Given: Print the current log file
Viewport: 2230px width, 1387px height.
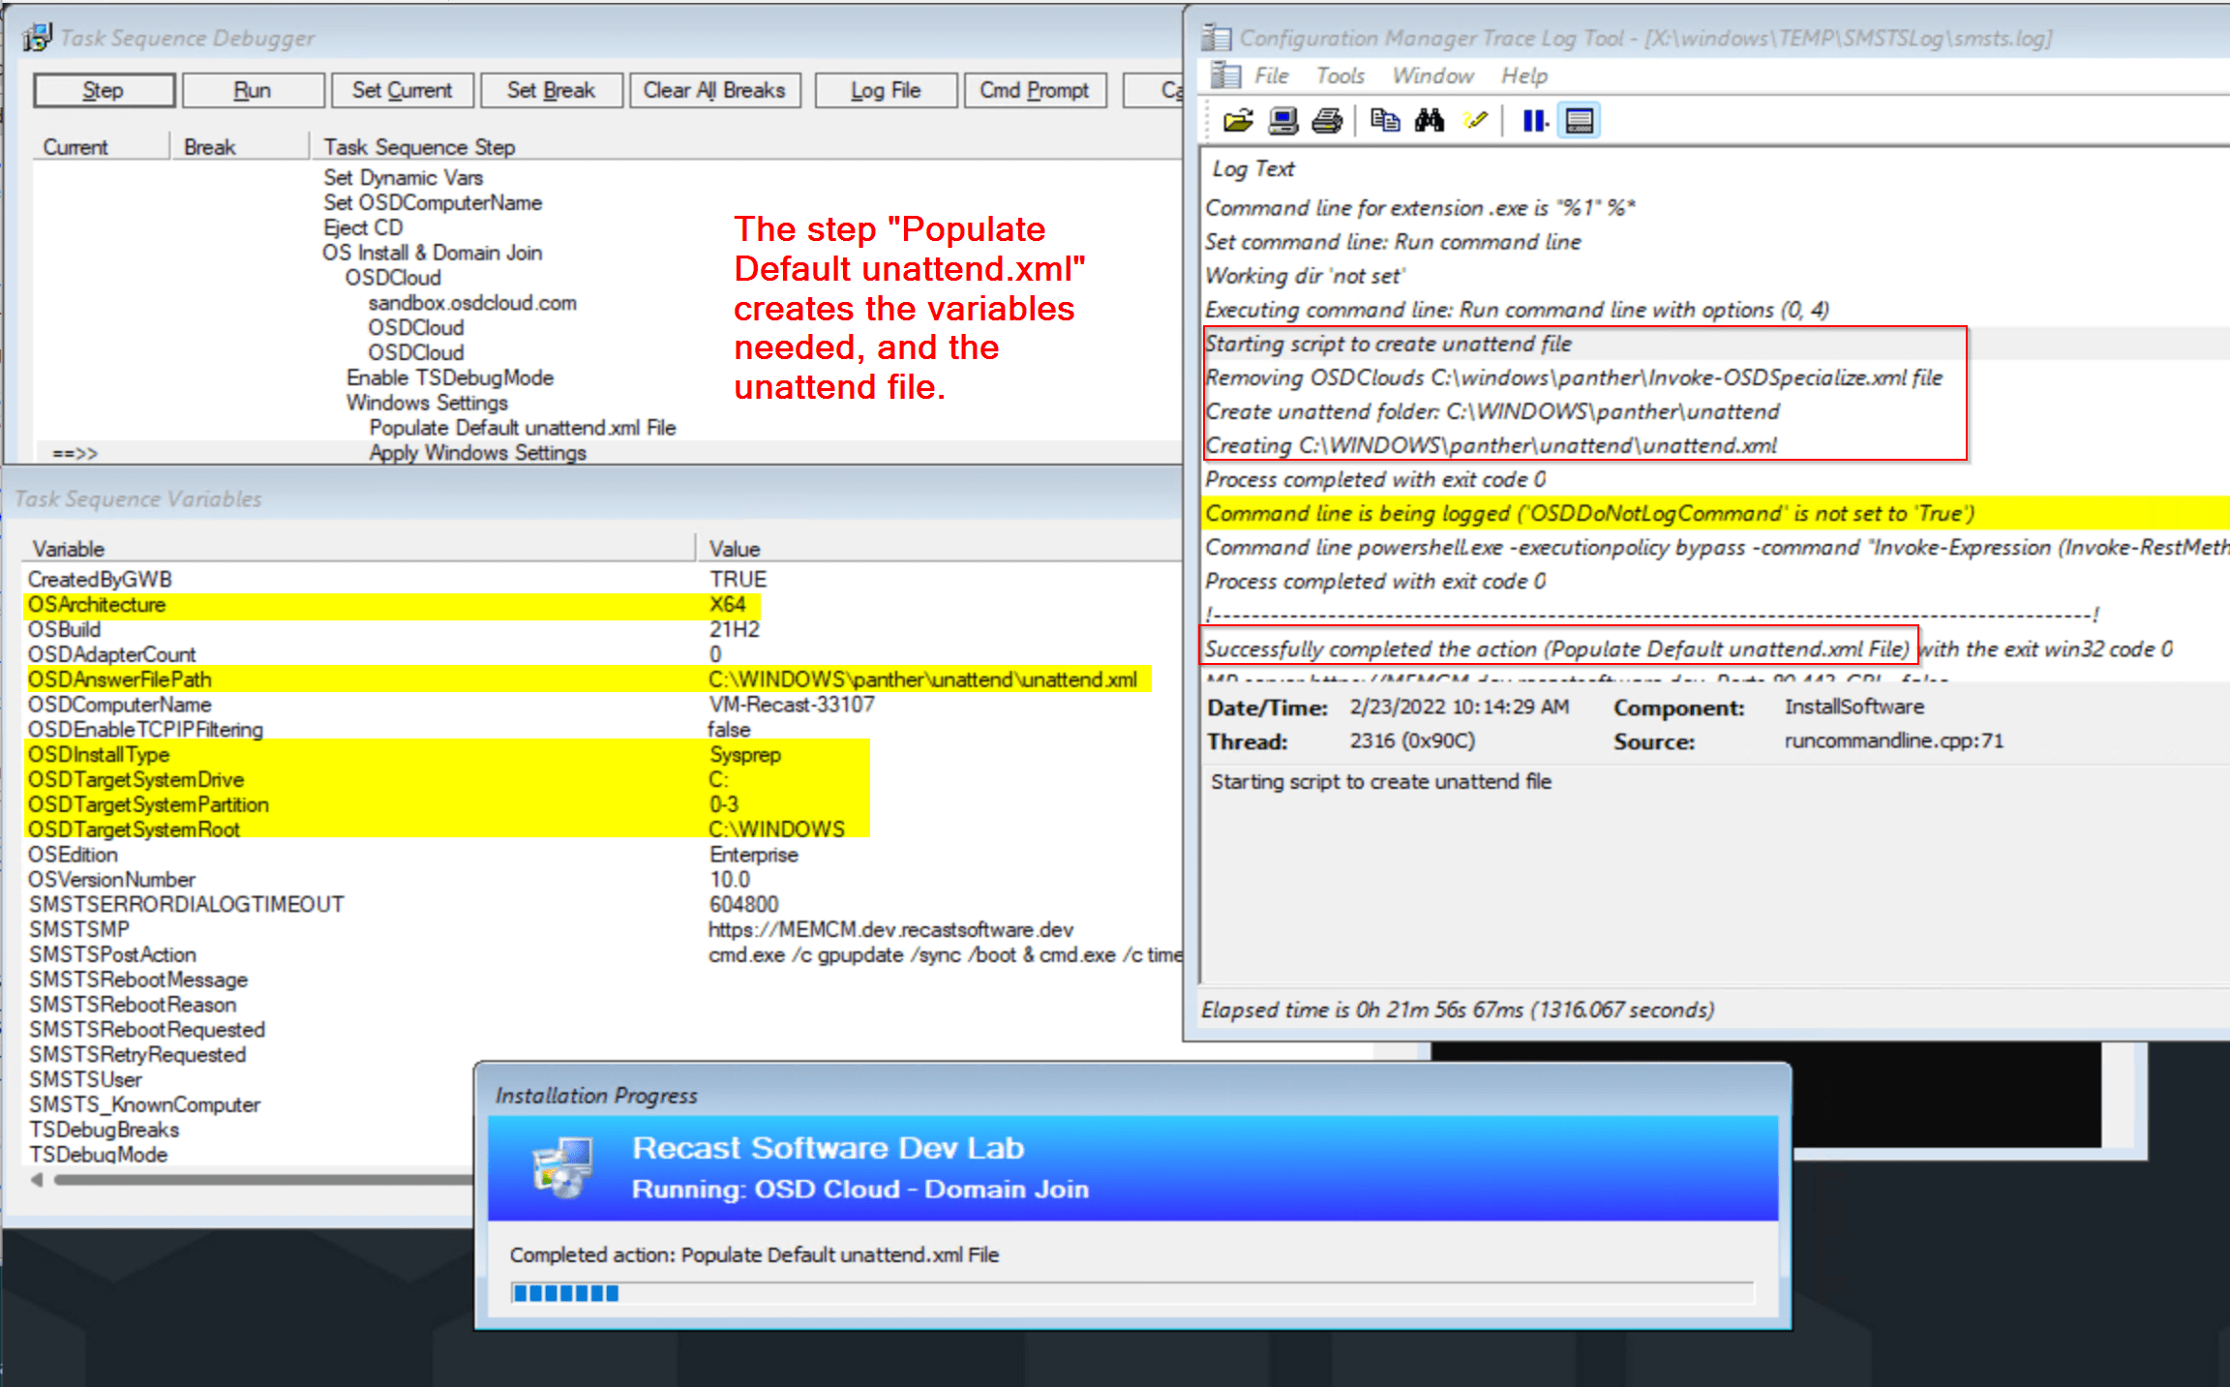Looking at the screenshot, I should coord(1326,120).
